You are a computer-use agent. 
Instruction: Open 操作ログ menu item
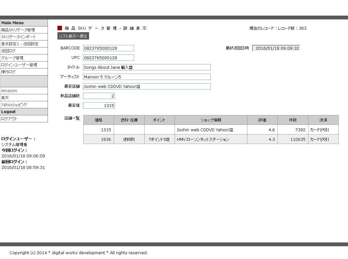24,72
